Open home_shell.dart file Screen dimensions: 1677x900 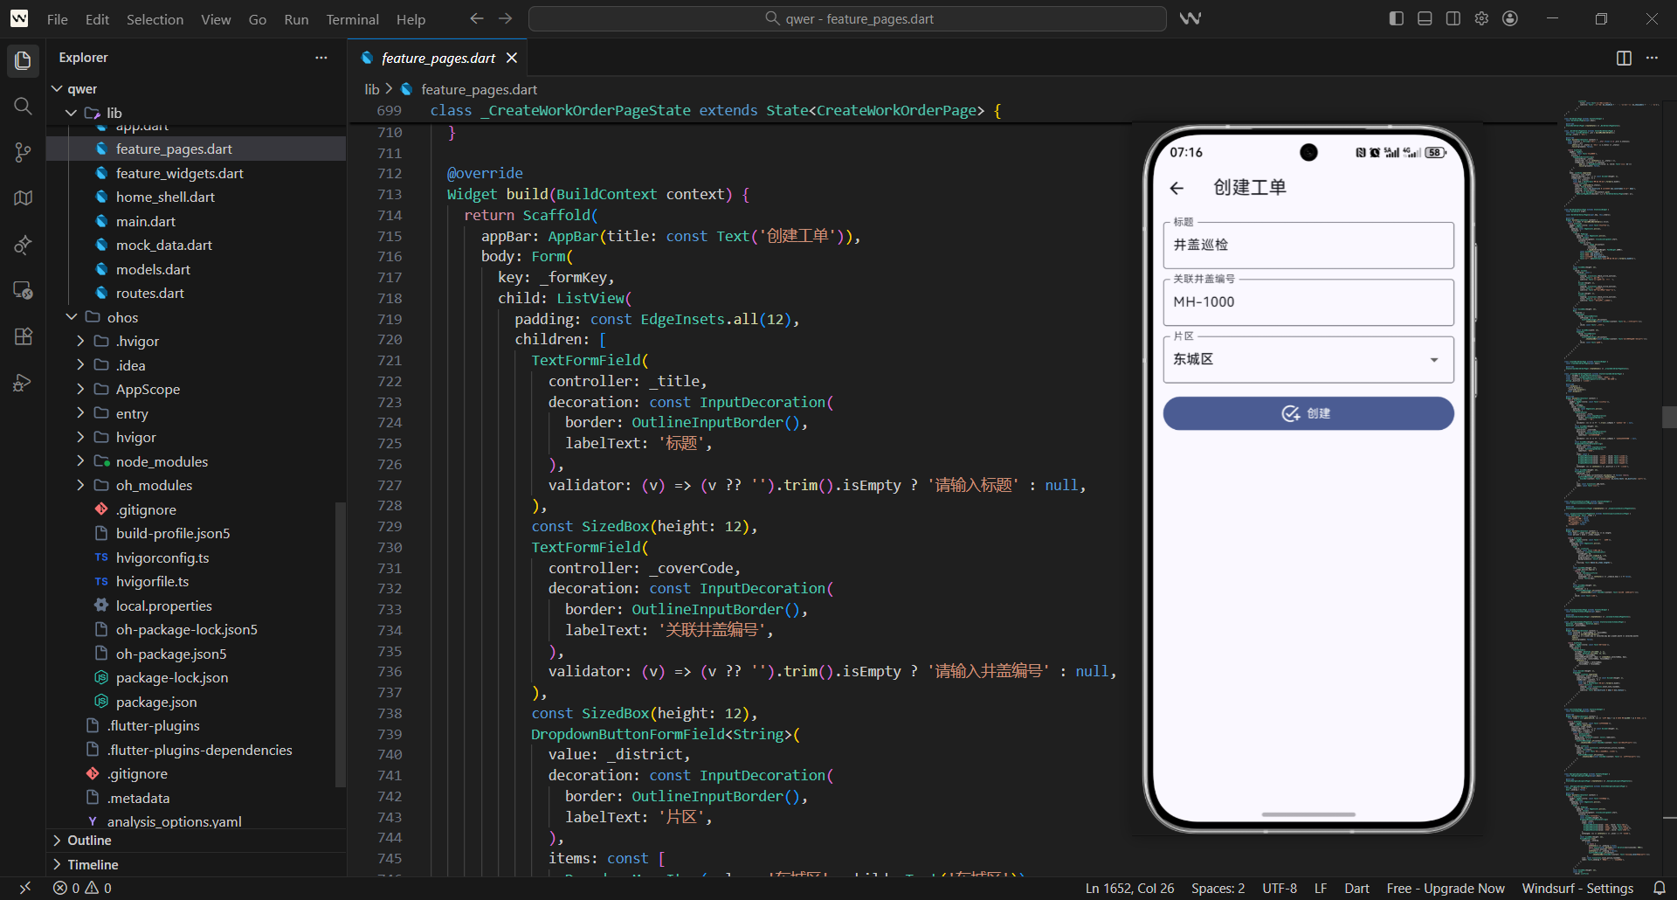coord(196,197)
